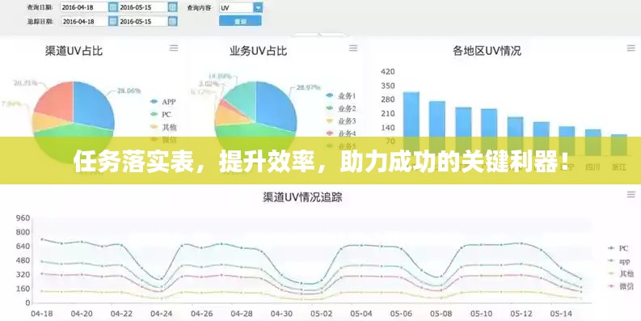The height and width of the screenshot is (321, 641).
Task: Toggle 其他 line in 渠道UV情况追踪 legend
Action: [x=621, y=273]
